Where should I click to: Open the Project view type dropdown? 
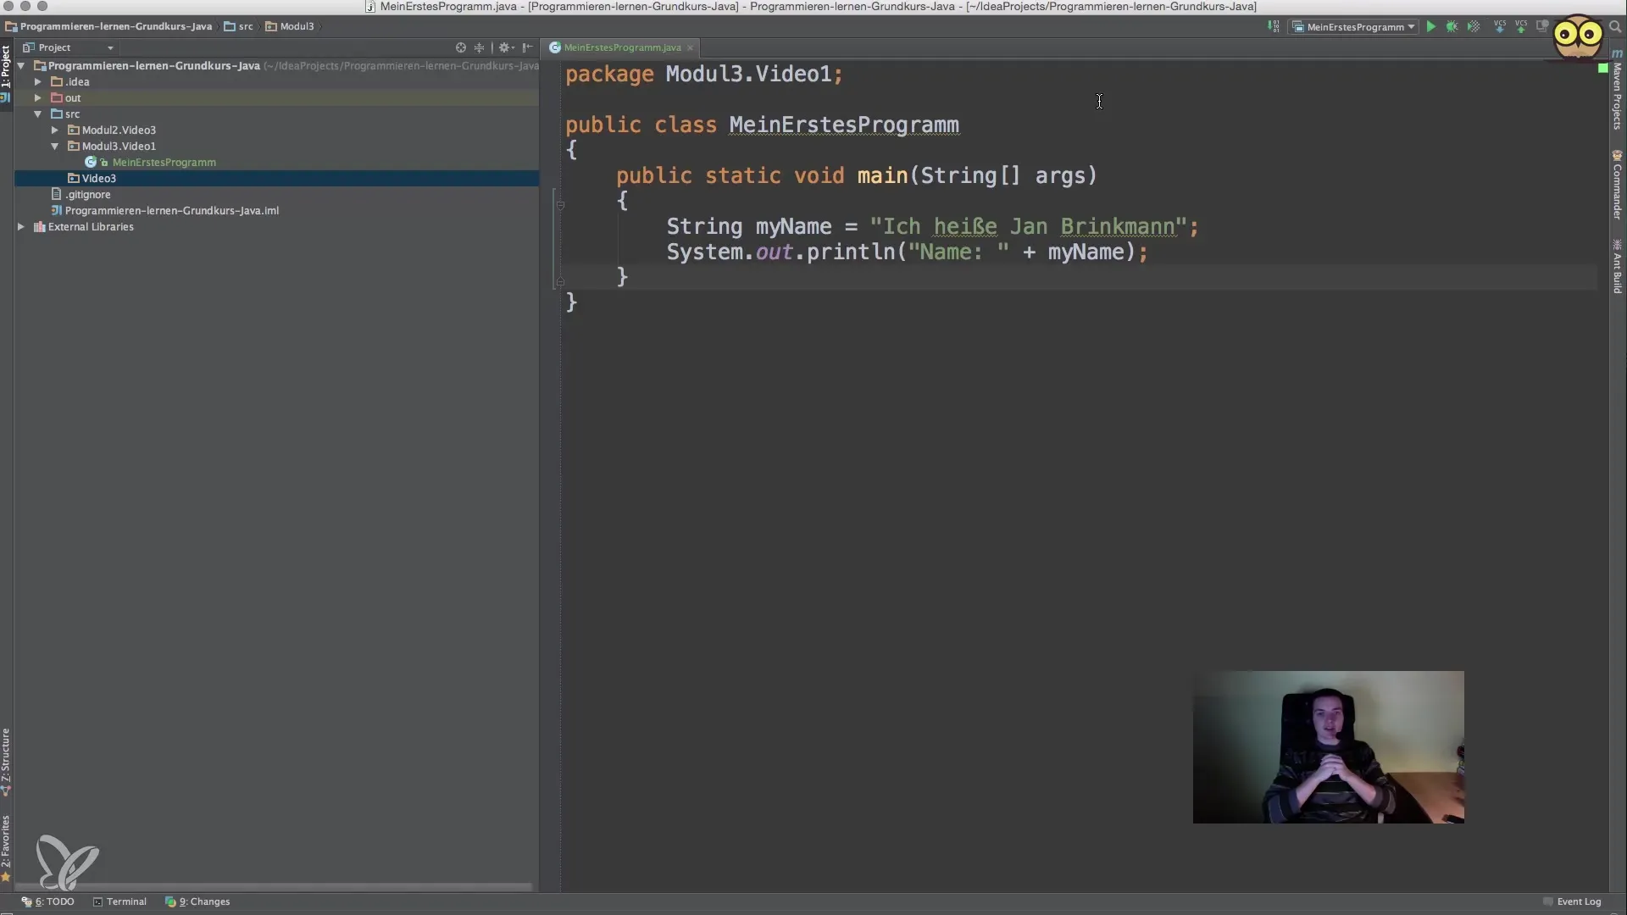click(68, 47)
